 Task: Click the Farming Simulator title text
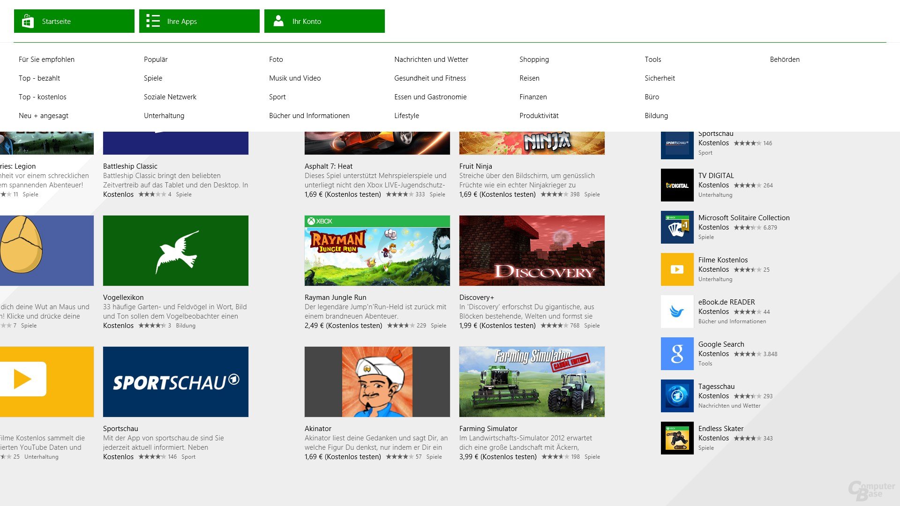click(488, 429)
